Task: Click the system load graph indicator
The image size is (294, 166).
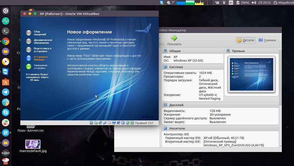Action: tap(194, 2)
